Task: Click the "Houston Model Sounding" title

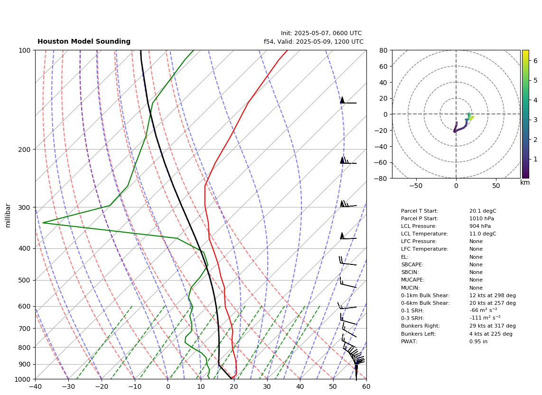Action: coord(84,41)
